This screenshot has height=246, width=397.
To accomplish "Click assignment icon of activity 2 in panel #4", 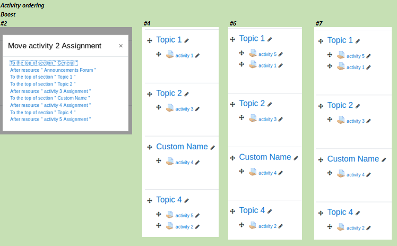I will (169, 226).
